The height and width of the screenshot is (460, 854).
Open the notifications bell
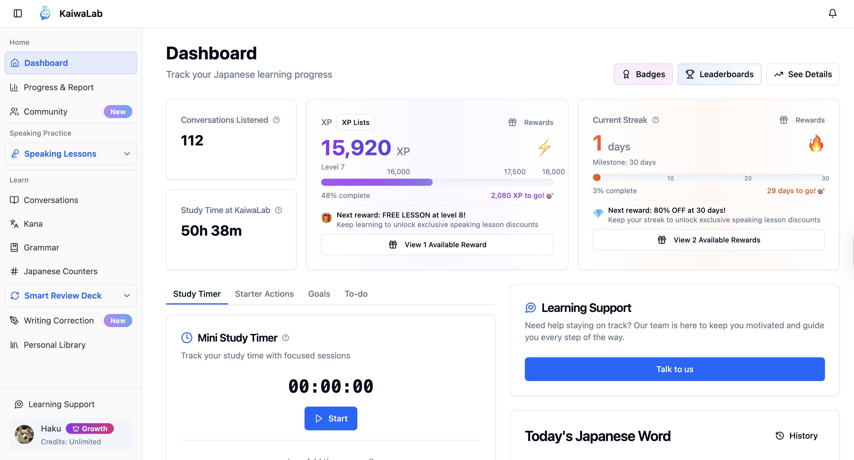pos(832,13)
